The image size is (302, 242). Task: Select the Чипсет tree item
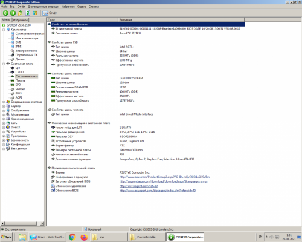[20, 89]
